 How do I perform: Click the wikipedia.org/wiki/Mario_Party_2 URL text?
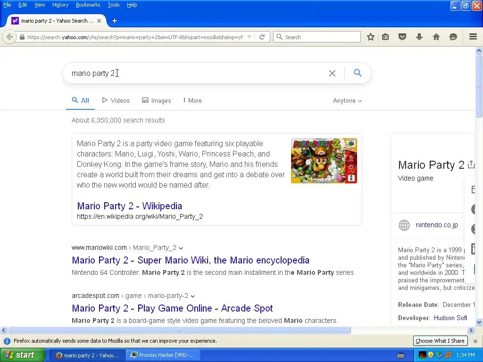[140, 216]
